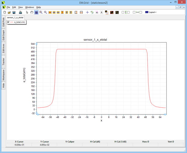The image size is (187, 153).
Task: Select the hand pan tool
Action: click(x=32, y=12)
